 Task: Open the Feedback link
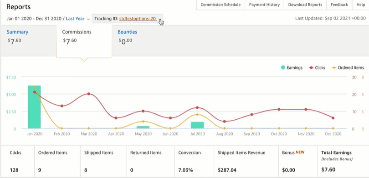tap(339, 5)
